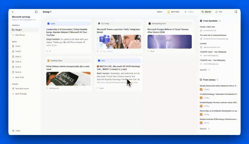This screenshot has height=144, width=249.
Task: Open 'Senate Democrats block stablecoin bill' item
Action: 219,86
